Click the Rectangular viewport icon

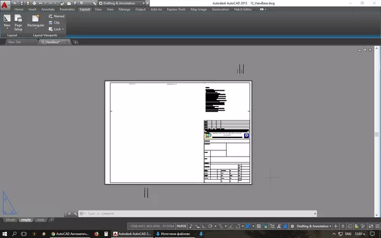tap(36, 18)
